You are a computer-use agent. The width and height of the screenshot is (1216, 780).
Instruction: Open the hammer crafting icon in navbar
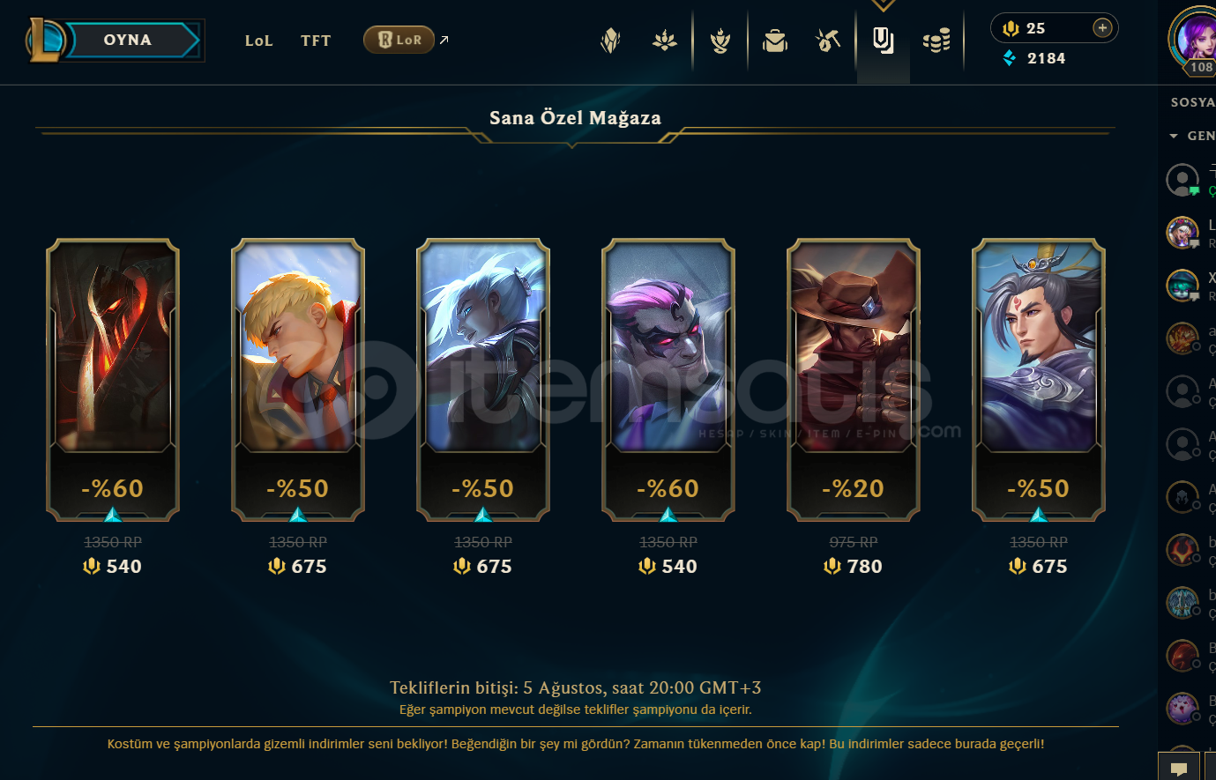point(828,41)
